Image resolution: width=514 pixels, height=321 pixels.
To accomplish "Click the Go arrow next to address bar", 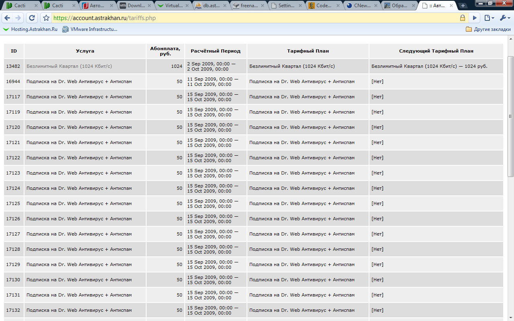I will pyautogui.click(x=475, y=18).
